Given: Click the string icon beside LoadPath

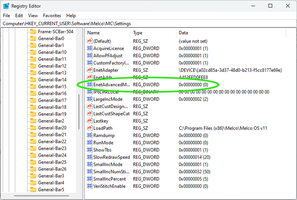Looking at the screenshot, I should pyautogui.click(x=90, y=128).
